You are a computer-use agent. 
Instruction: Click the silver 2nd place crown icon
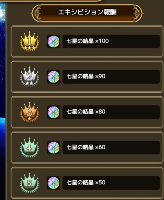(x=29, y=77)
